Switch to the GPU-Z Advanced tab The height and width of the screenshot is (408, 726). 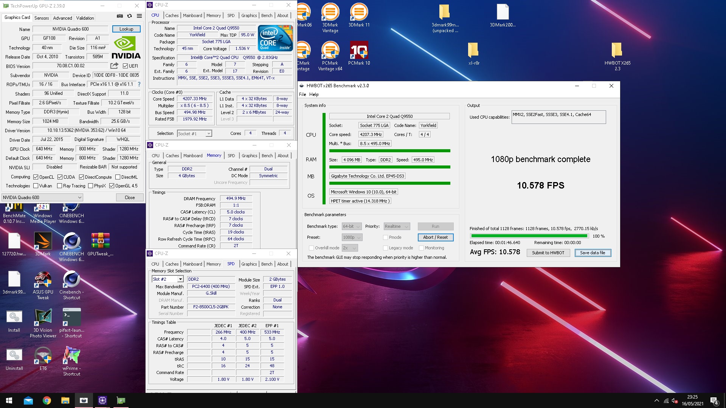coord(62,18)
